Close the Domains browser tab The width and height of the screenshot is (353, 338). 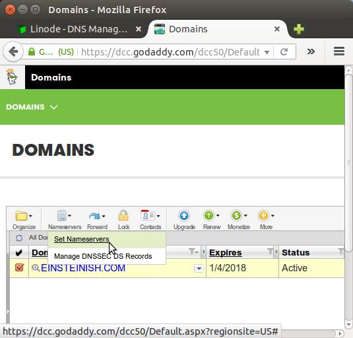pyautogui.click(x=277, y=29)
